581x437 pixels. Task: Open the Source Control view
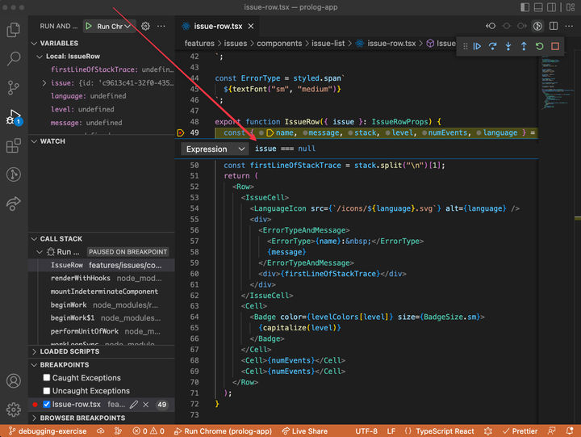pos(14,88)
